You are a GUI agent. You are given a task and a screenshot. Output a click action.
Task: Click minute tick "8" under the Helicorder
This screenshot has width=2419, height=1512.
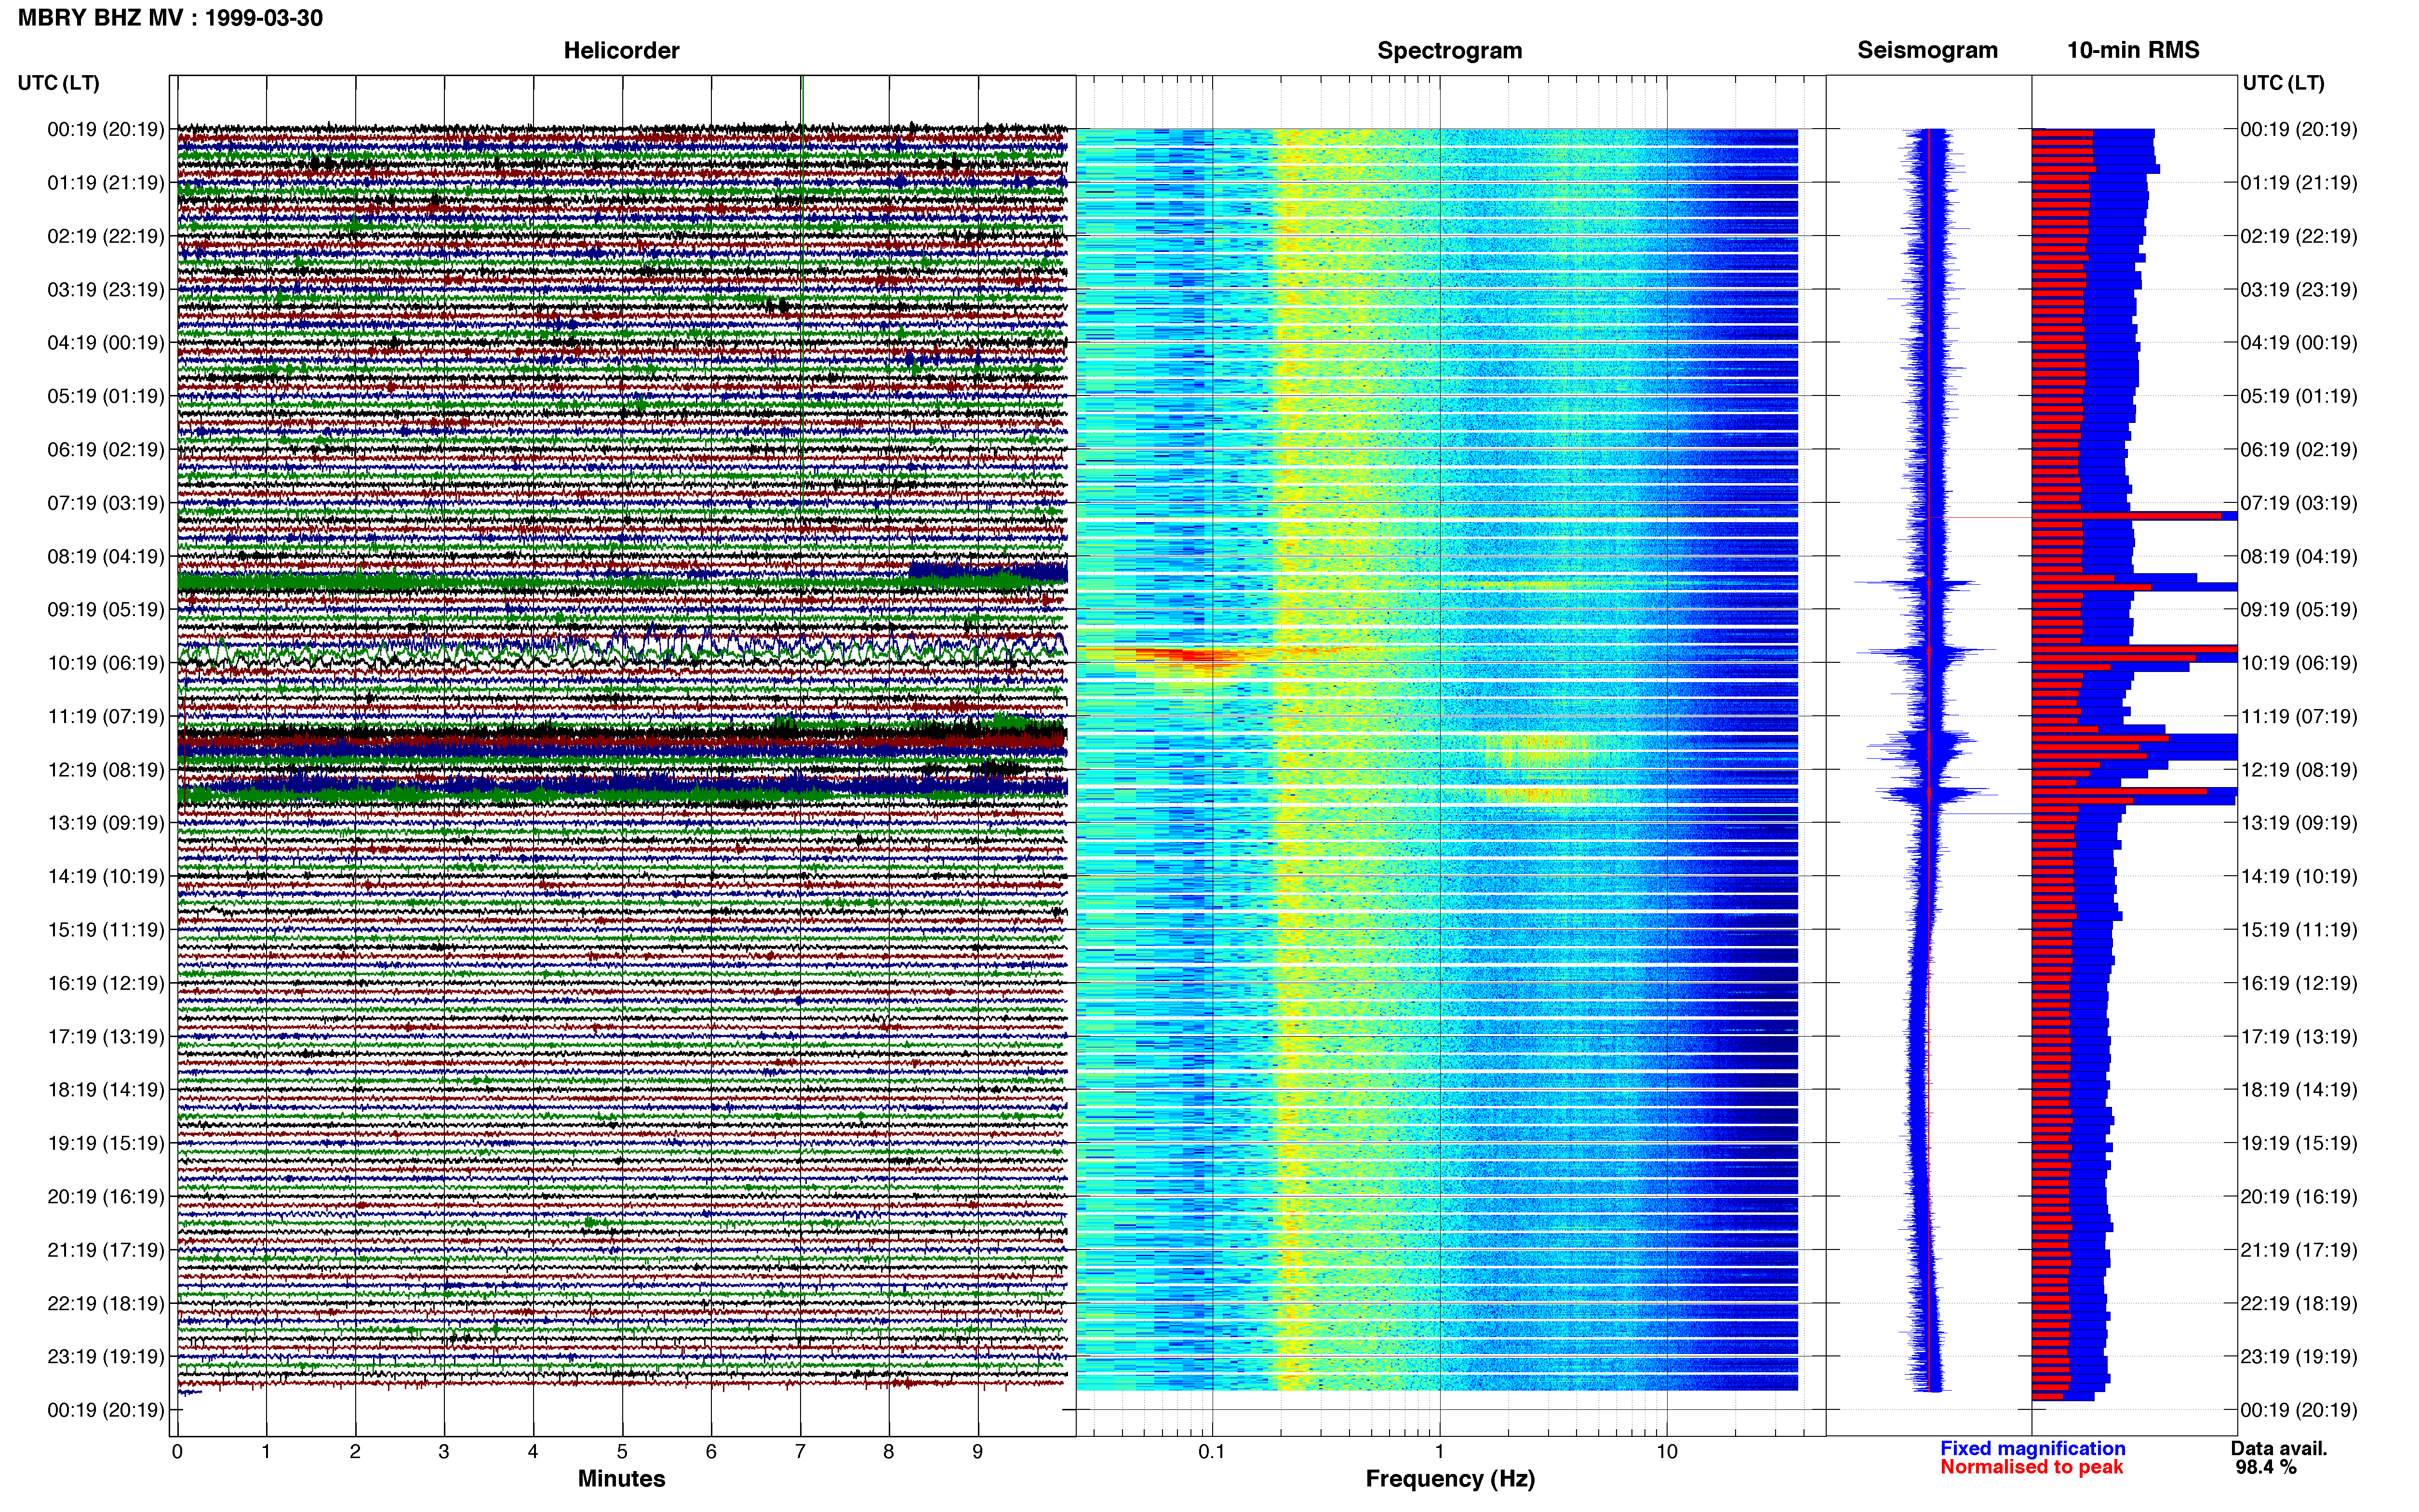888,1451
